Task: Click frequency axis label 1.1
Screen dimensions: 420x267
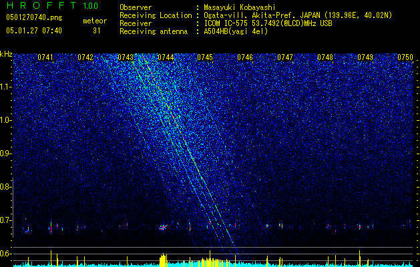Action: pyautogui.click(x=5, y=87)
